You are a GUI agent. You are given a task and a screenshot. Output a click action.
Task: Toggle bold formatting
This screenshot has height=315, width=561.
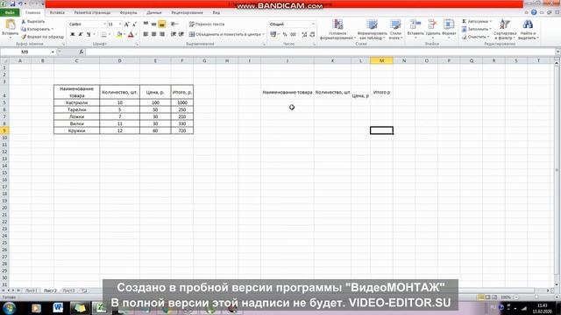(x=73, y=34)
